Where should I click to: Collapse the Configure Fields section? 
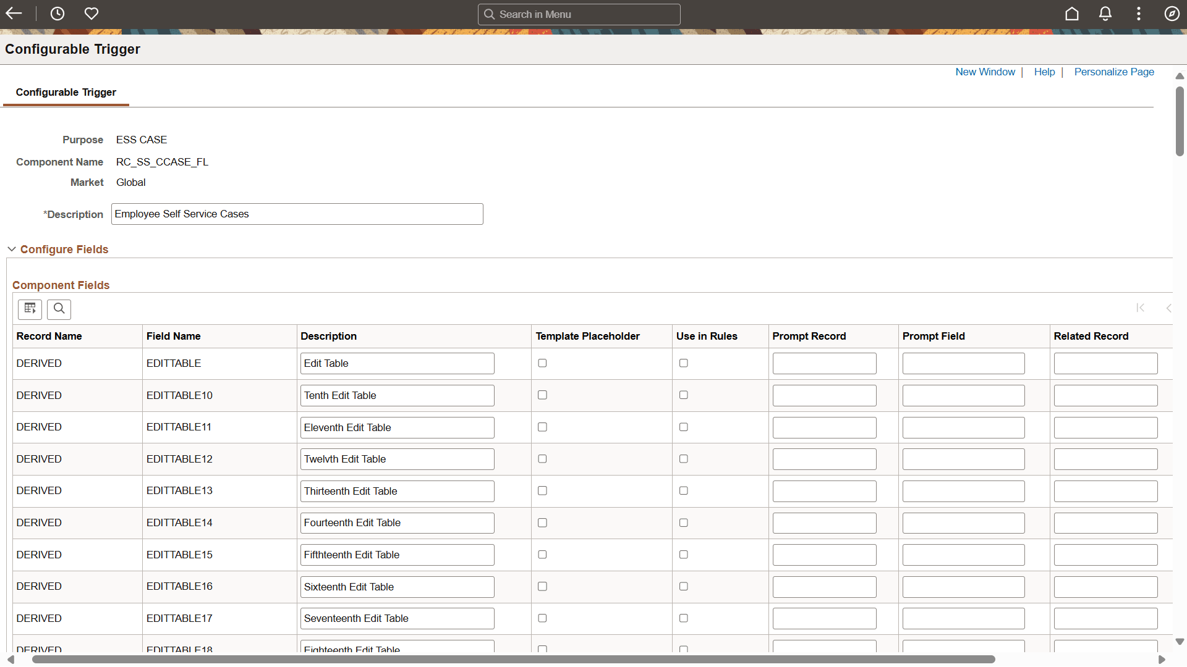(12, 249)
